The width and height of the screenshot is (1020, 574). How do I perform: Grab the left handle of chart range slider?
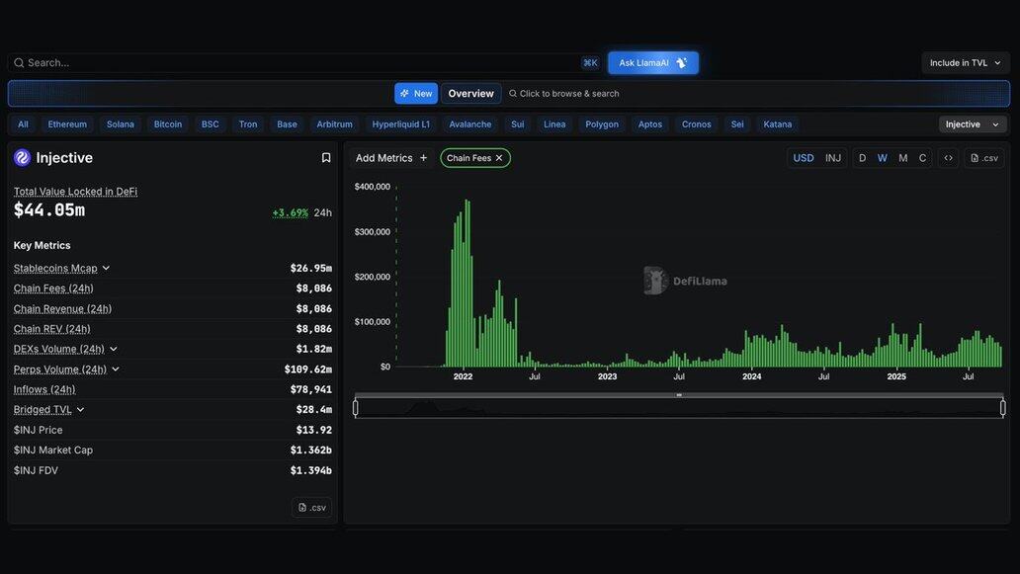(x=355, y=408)
